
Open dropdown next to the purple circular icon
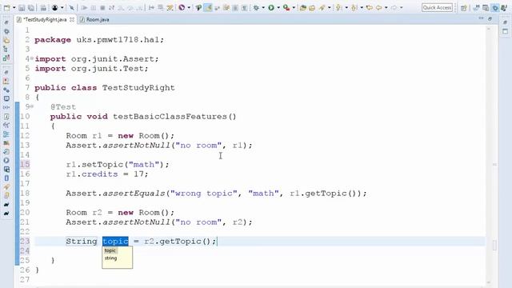[189, 7]
